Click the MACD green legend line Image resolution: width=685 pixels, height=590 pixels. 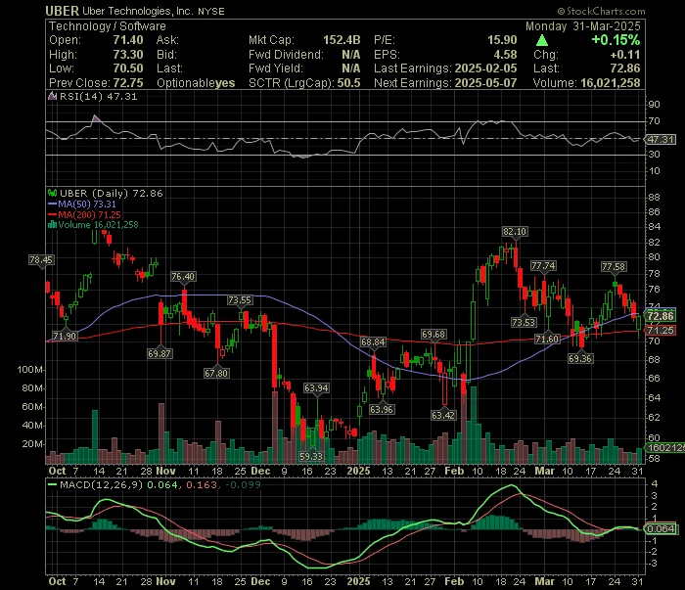point(53,484)
